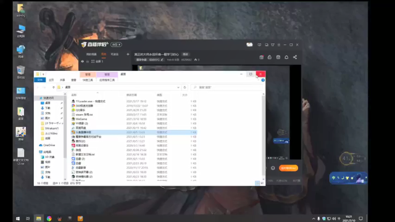The image size is (395, 222).
Task: Expand the address bar history dropdown
Action: point(178,88)
